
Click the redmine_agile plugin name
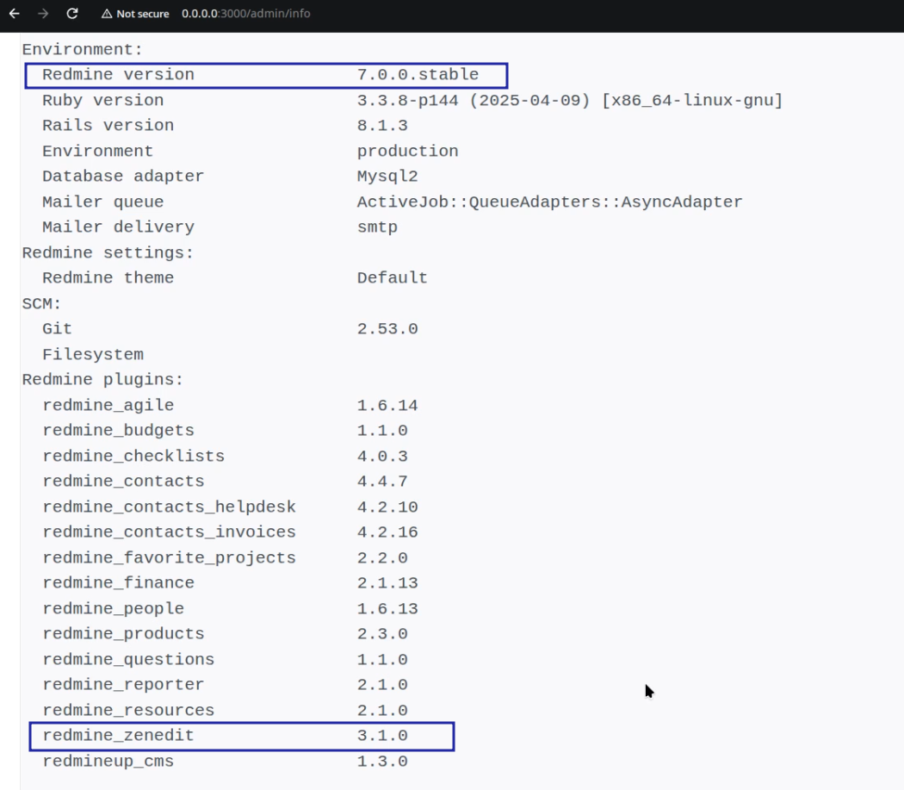(x=108, y=405)
